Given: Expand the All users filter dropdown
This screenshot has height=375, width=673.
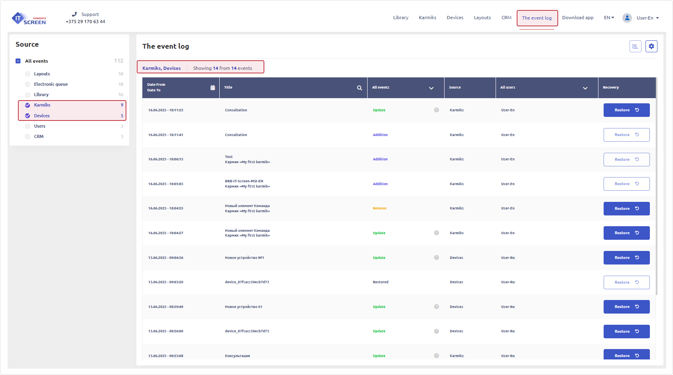Looking at the screenshot, I should 585,88.
